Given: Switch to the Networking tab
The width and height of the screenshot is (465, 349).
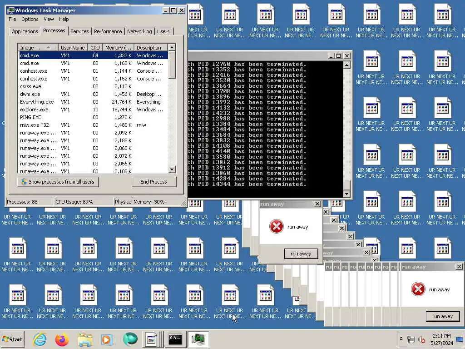Looking at the screenshot, I should pos(139,31).
